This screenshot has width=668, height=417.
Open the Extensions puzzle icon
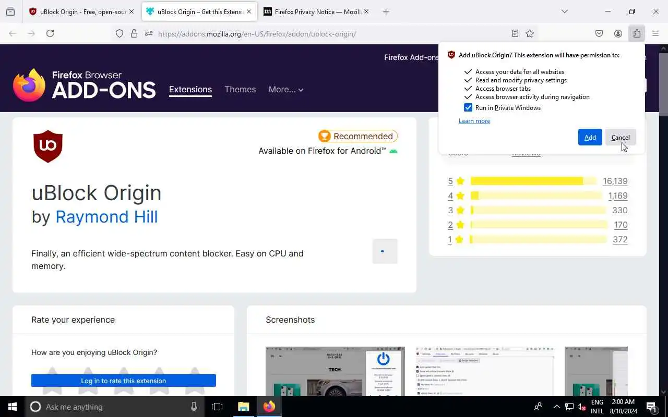[637, 33]
